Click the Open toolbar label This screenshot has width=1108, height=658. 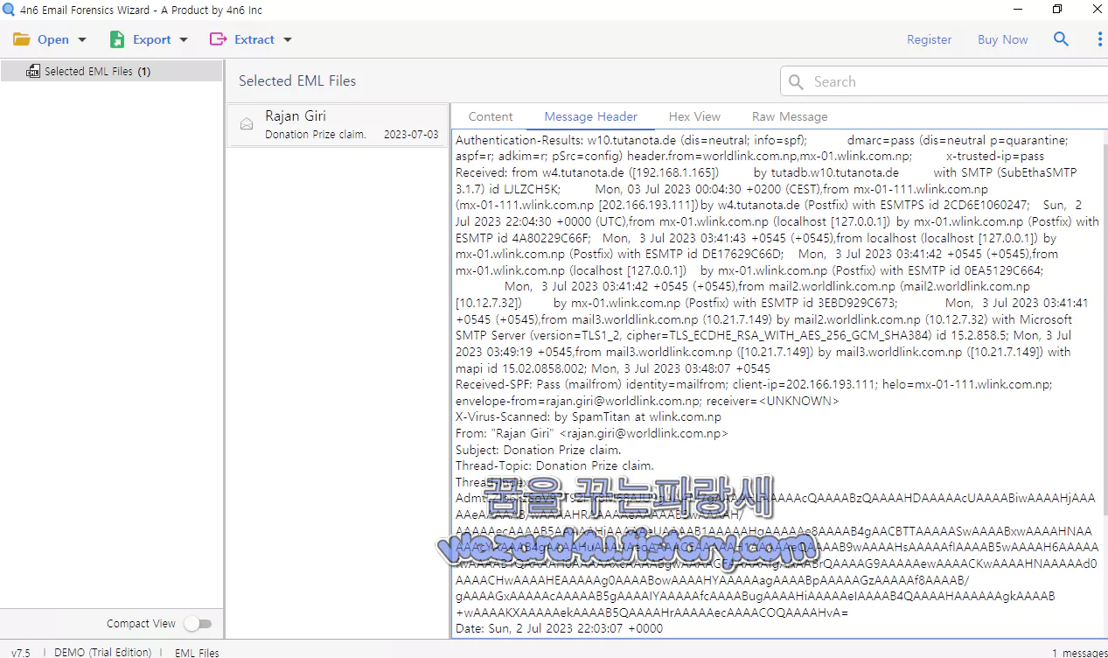coord(53,39)
